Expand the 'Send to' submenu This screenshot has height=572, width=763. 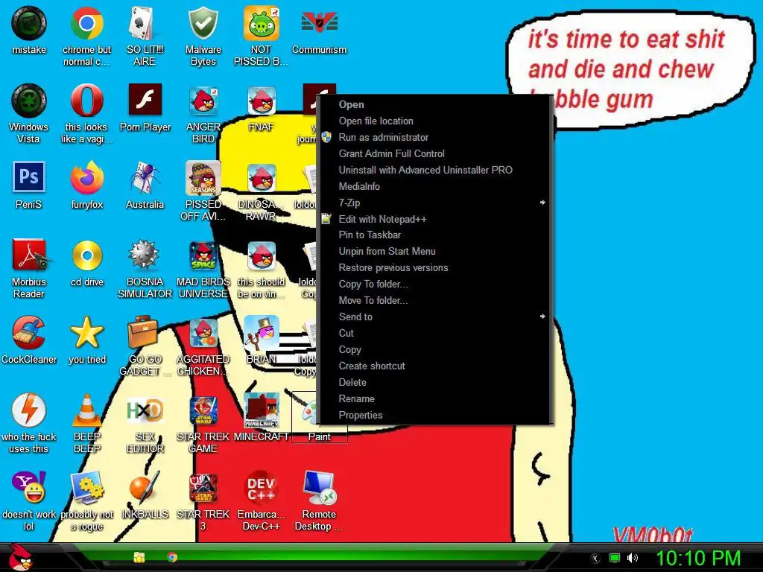[434, 317]
